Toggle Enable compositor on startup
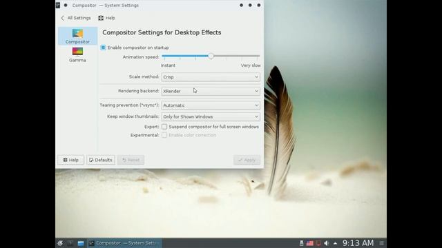This screenshot has height=248, width=442. point(103,48)
